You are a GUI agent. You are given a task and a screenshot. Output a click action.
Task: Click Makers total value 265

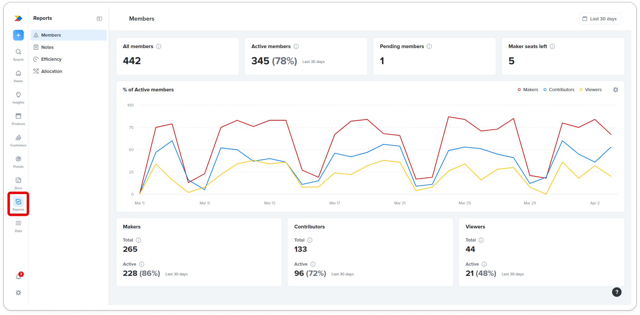tap(130, 249)
